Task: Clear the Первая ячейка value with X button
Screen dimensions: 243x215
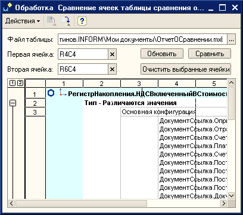Action: click(x=112, y=54)
